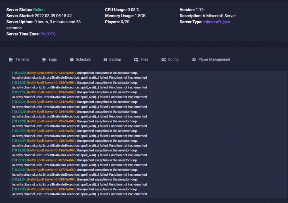Click the Terminal tab icon

click(x=11, y=60)
